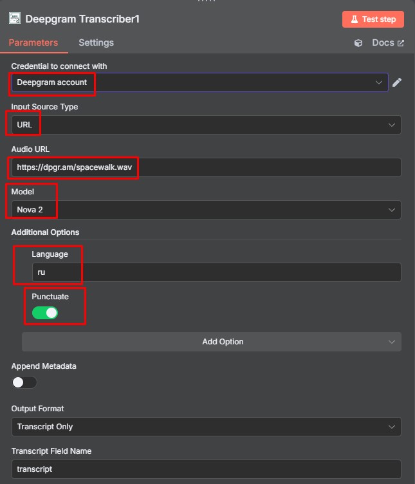This screenshot has height=484, width=415.
Task: Click the external link icon after Docs
Action: [400, 43]
